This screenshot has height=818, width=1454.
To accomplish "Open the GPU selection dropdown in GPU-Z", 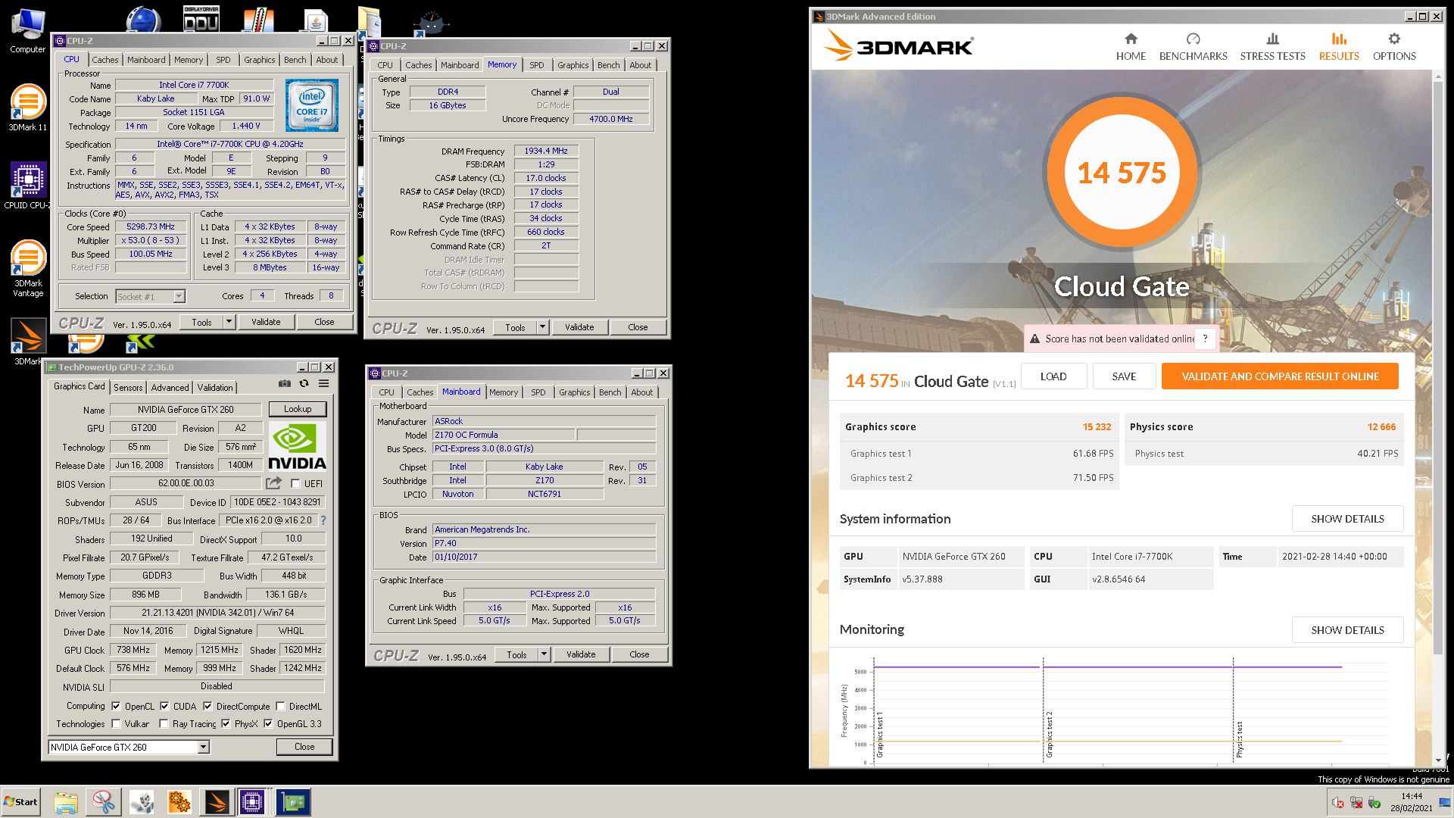I will click(x=129, y=747).
